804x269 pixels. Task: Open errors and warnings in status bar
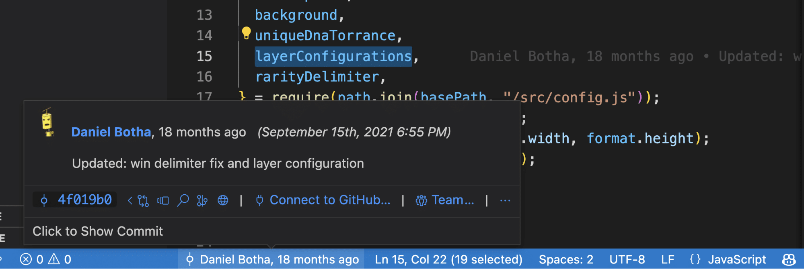coord(45,259)
